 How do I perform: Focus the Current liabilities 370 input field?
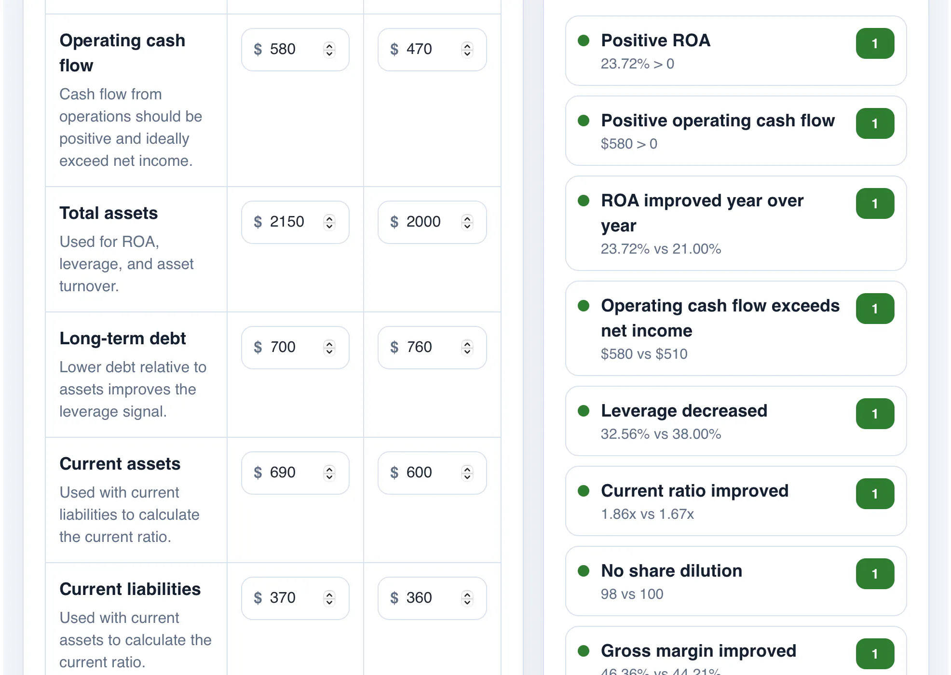(x=295, y=598)
